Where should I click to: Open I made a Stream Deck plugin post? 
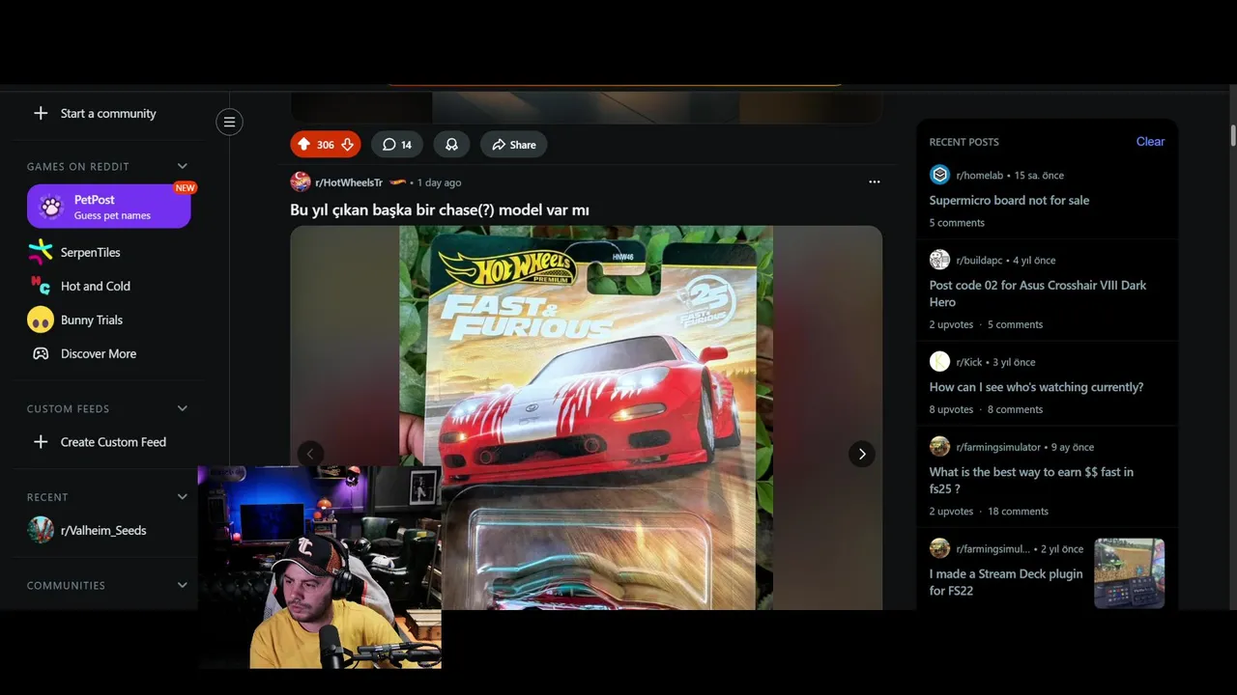pyautogui.click(x=1006, y=582)
